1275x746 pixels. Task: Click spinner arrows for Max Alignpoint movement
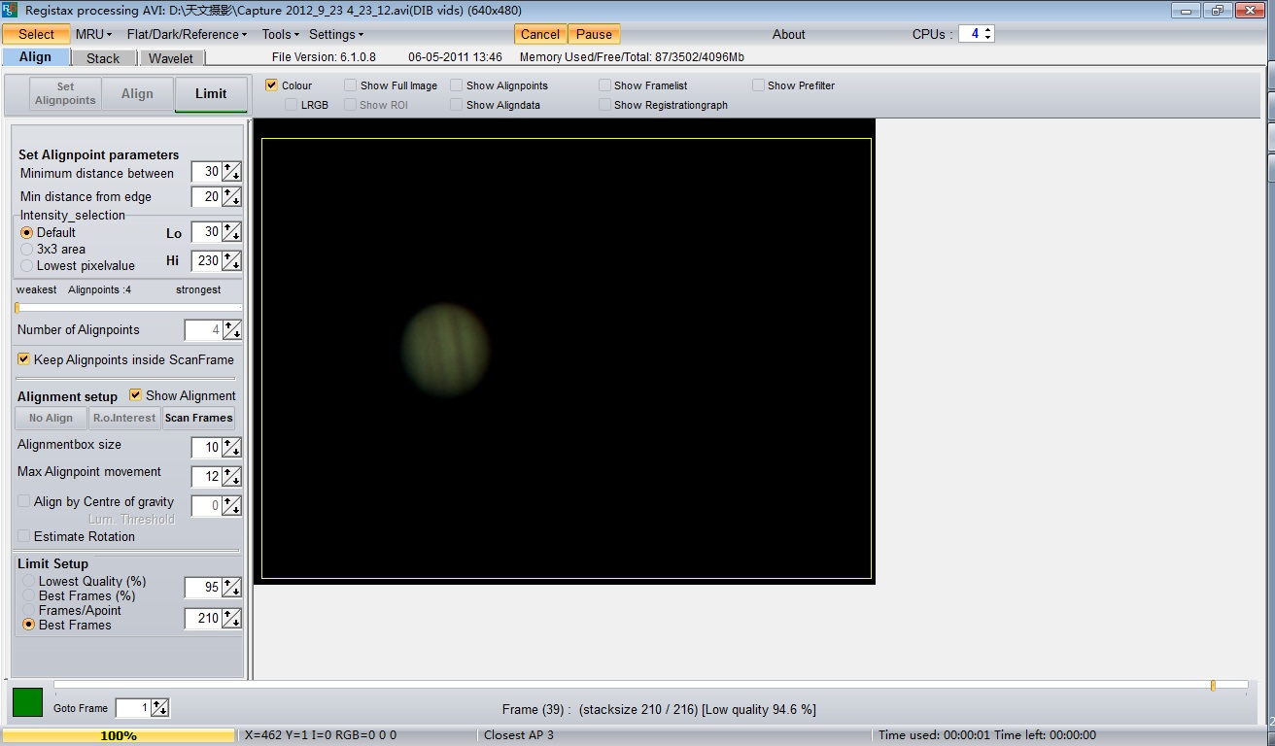click(231, 477)
